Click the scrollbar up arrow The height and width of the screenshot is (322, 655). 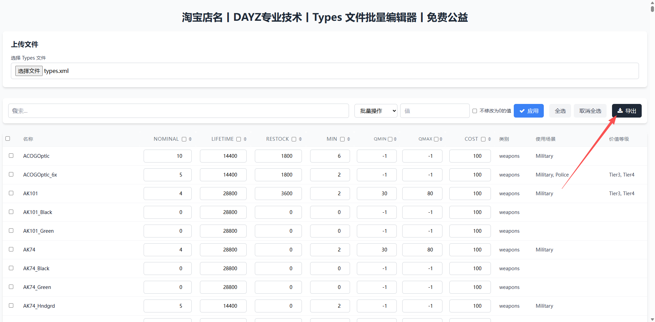(652, 2)
